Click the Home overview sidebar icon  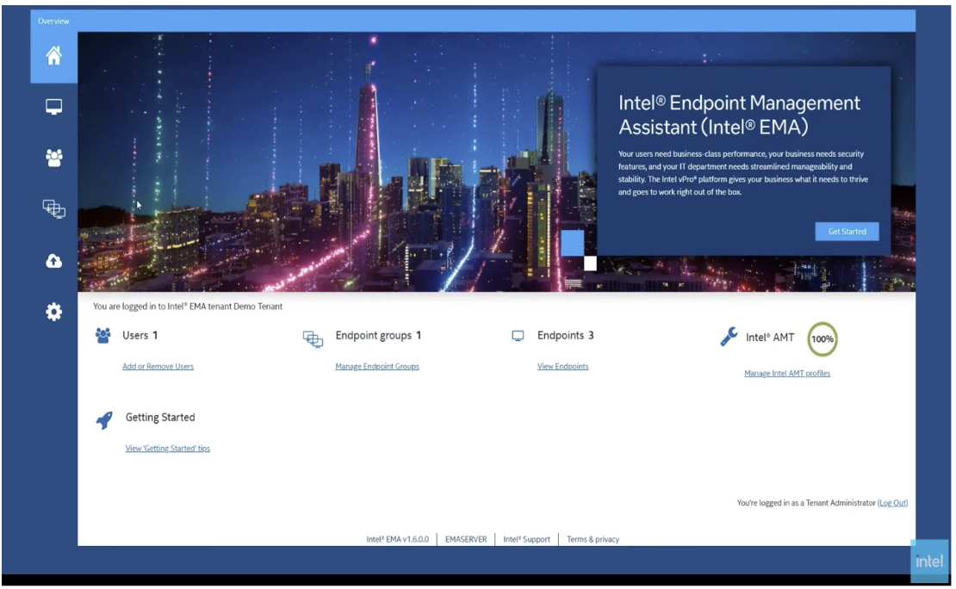53,57
